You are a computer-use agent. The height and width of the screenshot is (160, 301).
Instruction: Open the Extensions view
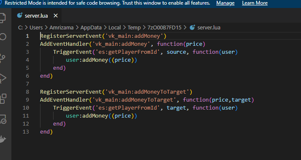tap(3, 99)
